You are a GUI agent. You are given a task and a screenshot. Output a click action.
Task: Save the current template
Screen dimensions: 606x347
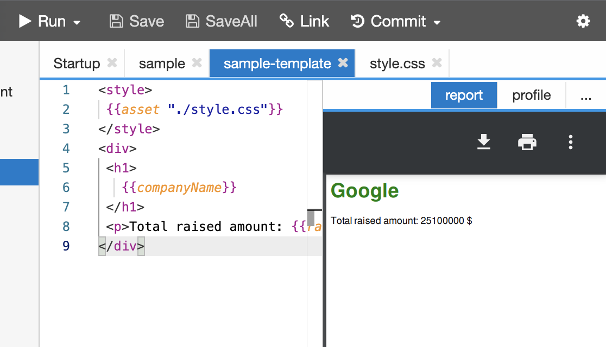pyautogui.click(x=137, y=21)
